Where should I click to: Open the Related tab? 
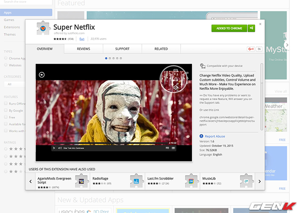161,49
